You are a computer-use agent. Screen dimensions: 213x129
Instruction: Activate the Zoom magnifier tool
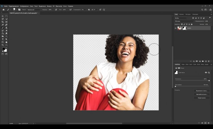click(x=3, y=45)
